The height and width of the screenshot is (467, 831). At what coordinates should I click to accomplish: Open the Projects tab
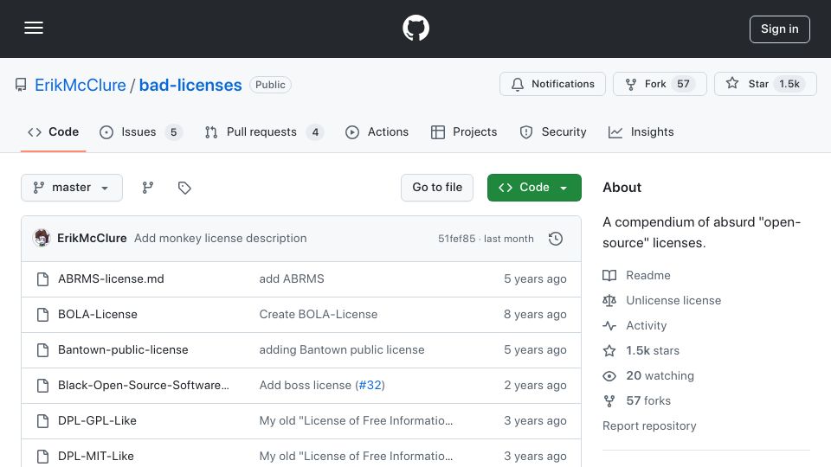click(464, 131)
